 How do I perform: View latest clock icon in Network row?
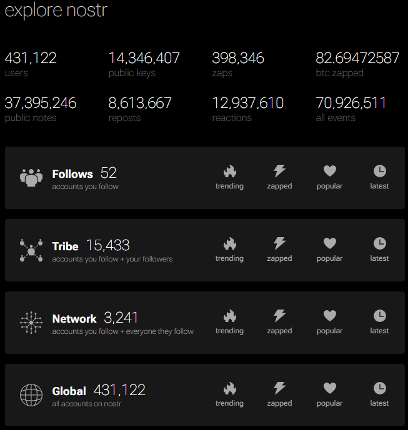pos(379,316)
